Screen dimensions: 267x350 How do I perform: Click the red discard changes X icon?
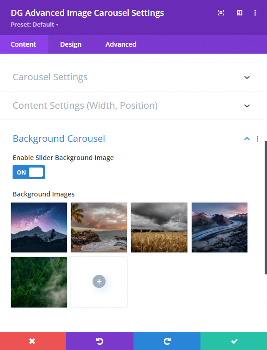(32, 341)
